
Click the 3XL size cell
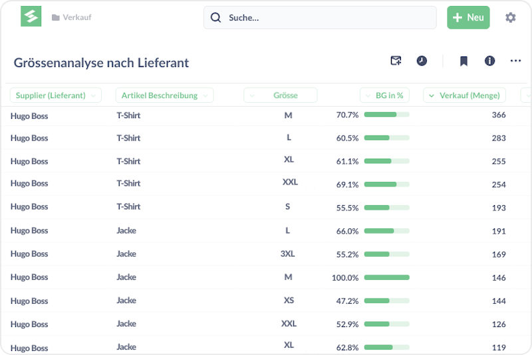pos(287,254)
